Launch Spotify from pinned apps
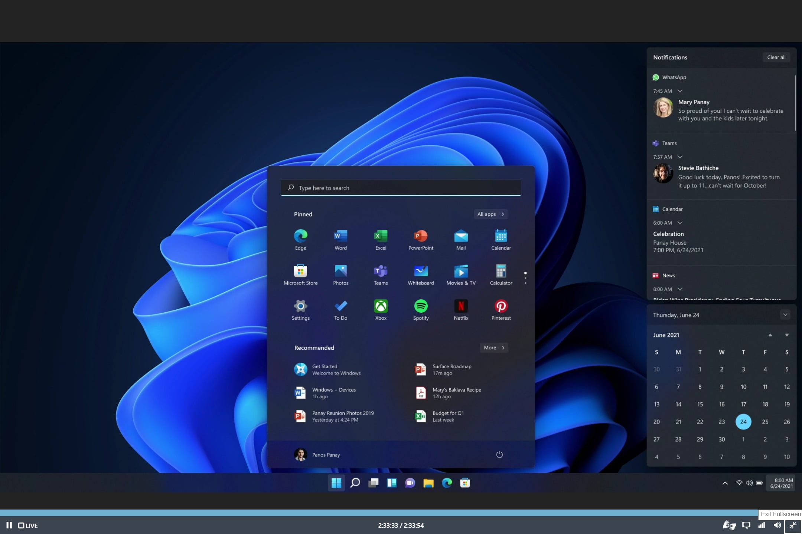The width and height of the screenshot is (802, 534). pos(421,310)
